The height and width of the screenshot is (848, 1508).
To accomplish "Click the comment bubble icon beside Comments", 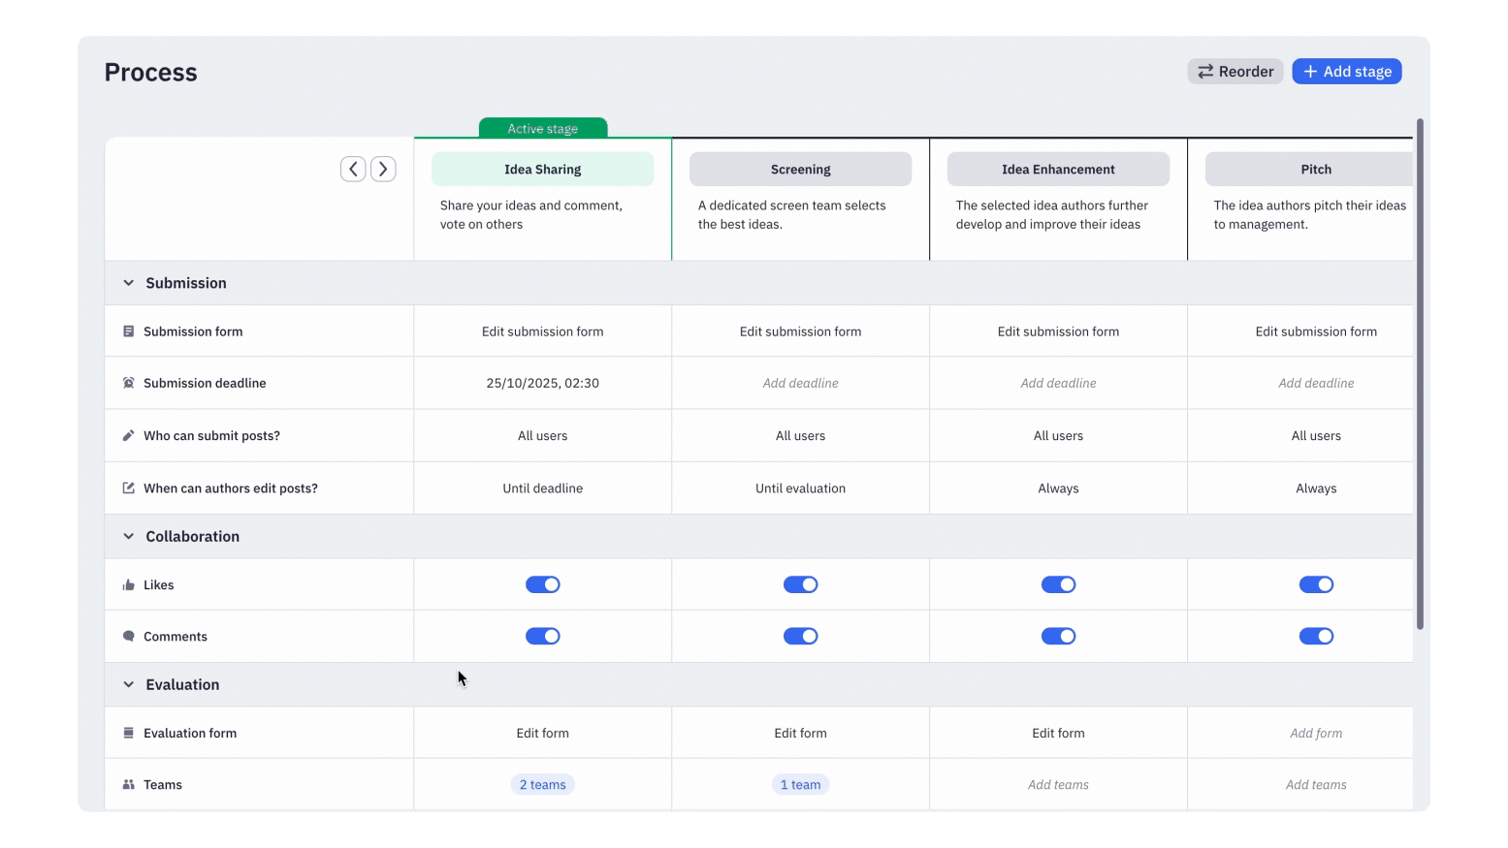I will [x=129, y=636].
